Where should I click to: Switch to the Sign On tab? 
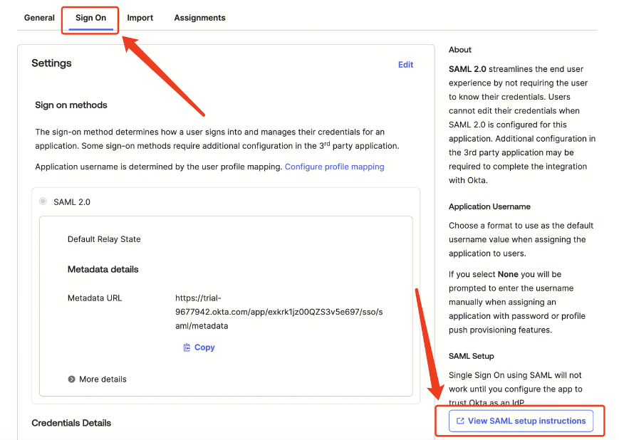click(x=90, y=18)
